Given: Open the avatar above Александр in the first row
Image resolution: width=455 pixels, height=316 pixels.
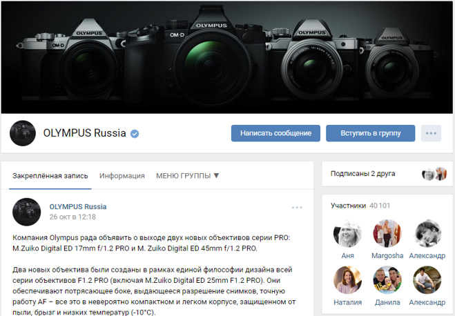Looking at the screenshot, I should pos(427,233).
